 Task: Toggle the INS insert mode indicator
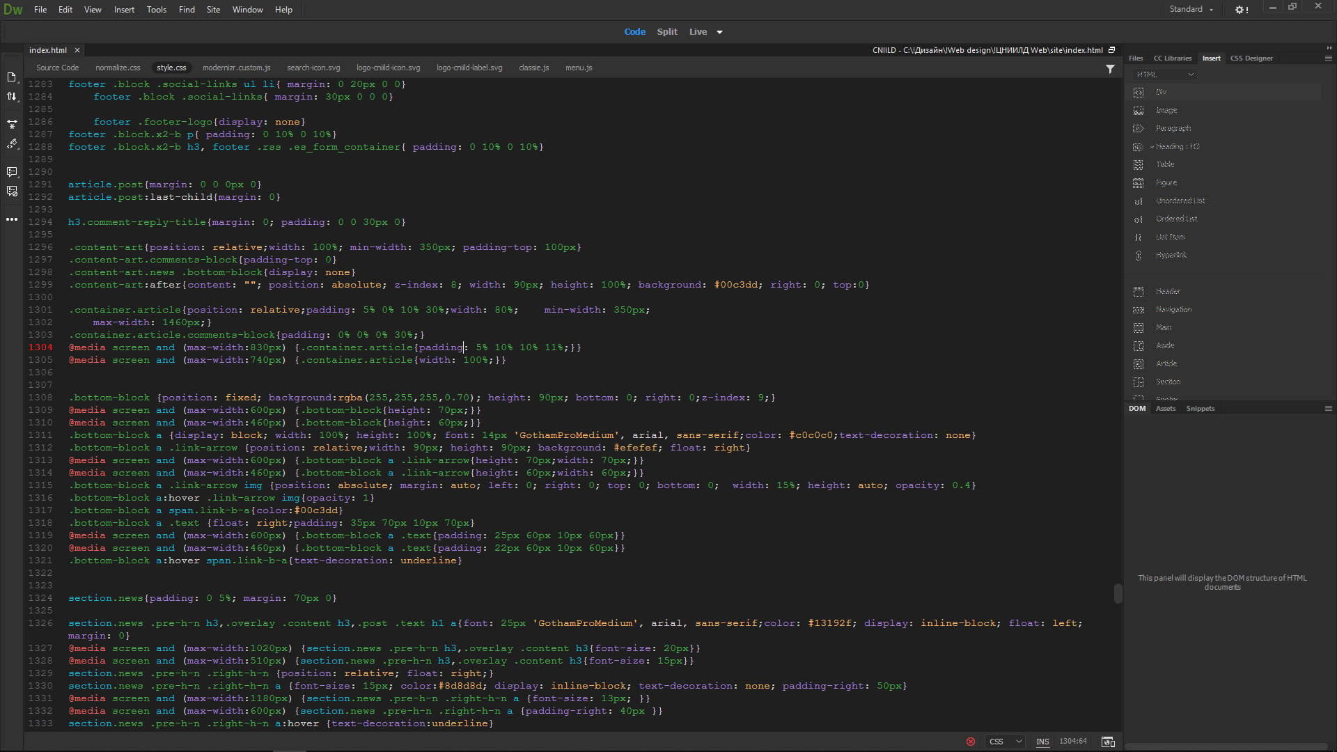1042,742
